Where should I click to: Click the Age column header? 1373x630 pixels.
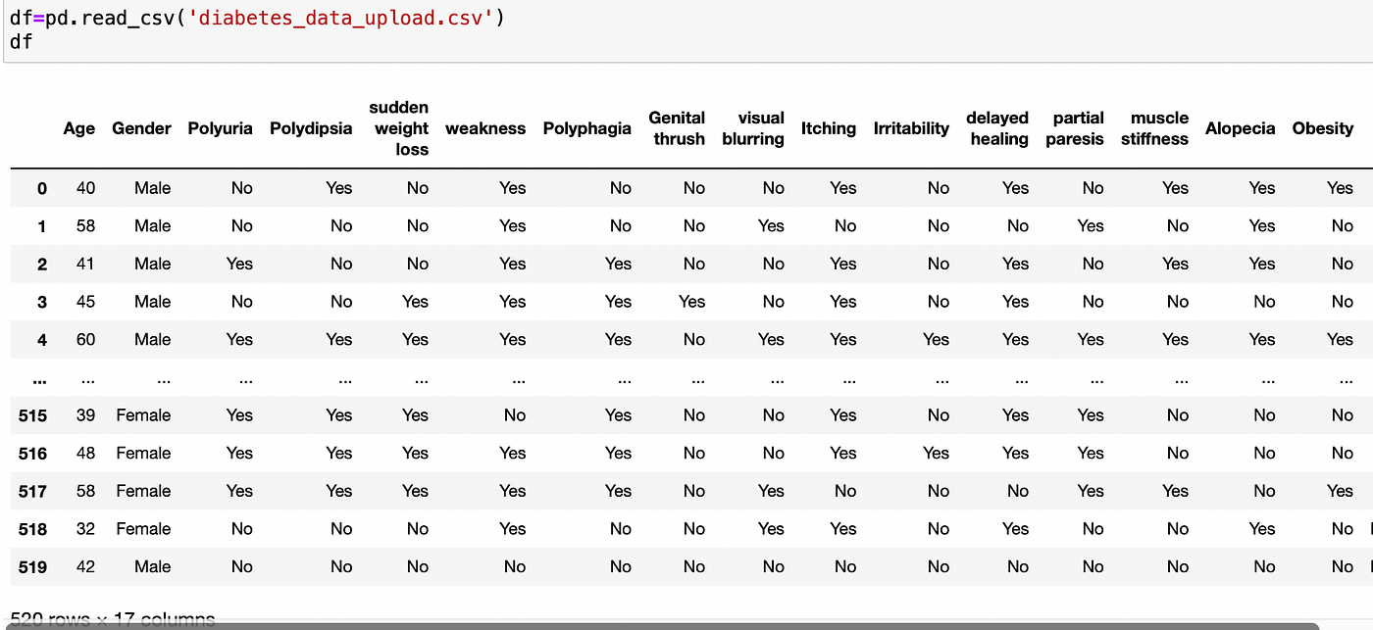coord(79,128)
